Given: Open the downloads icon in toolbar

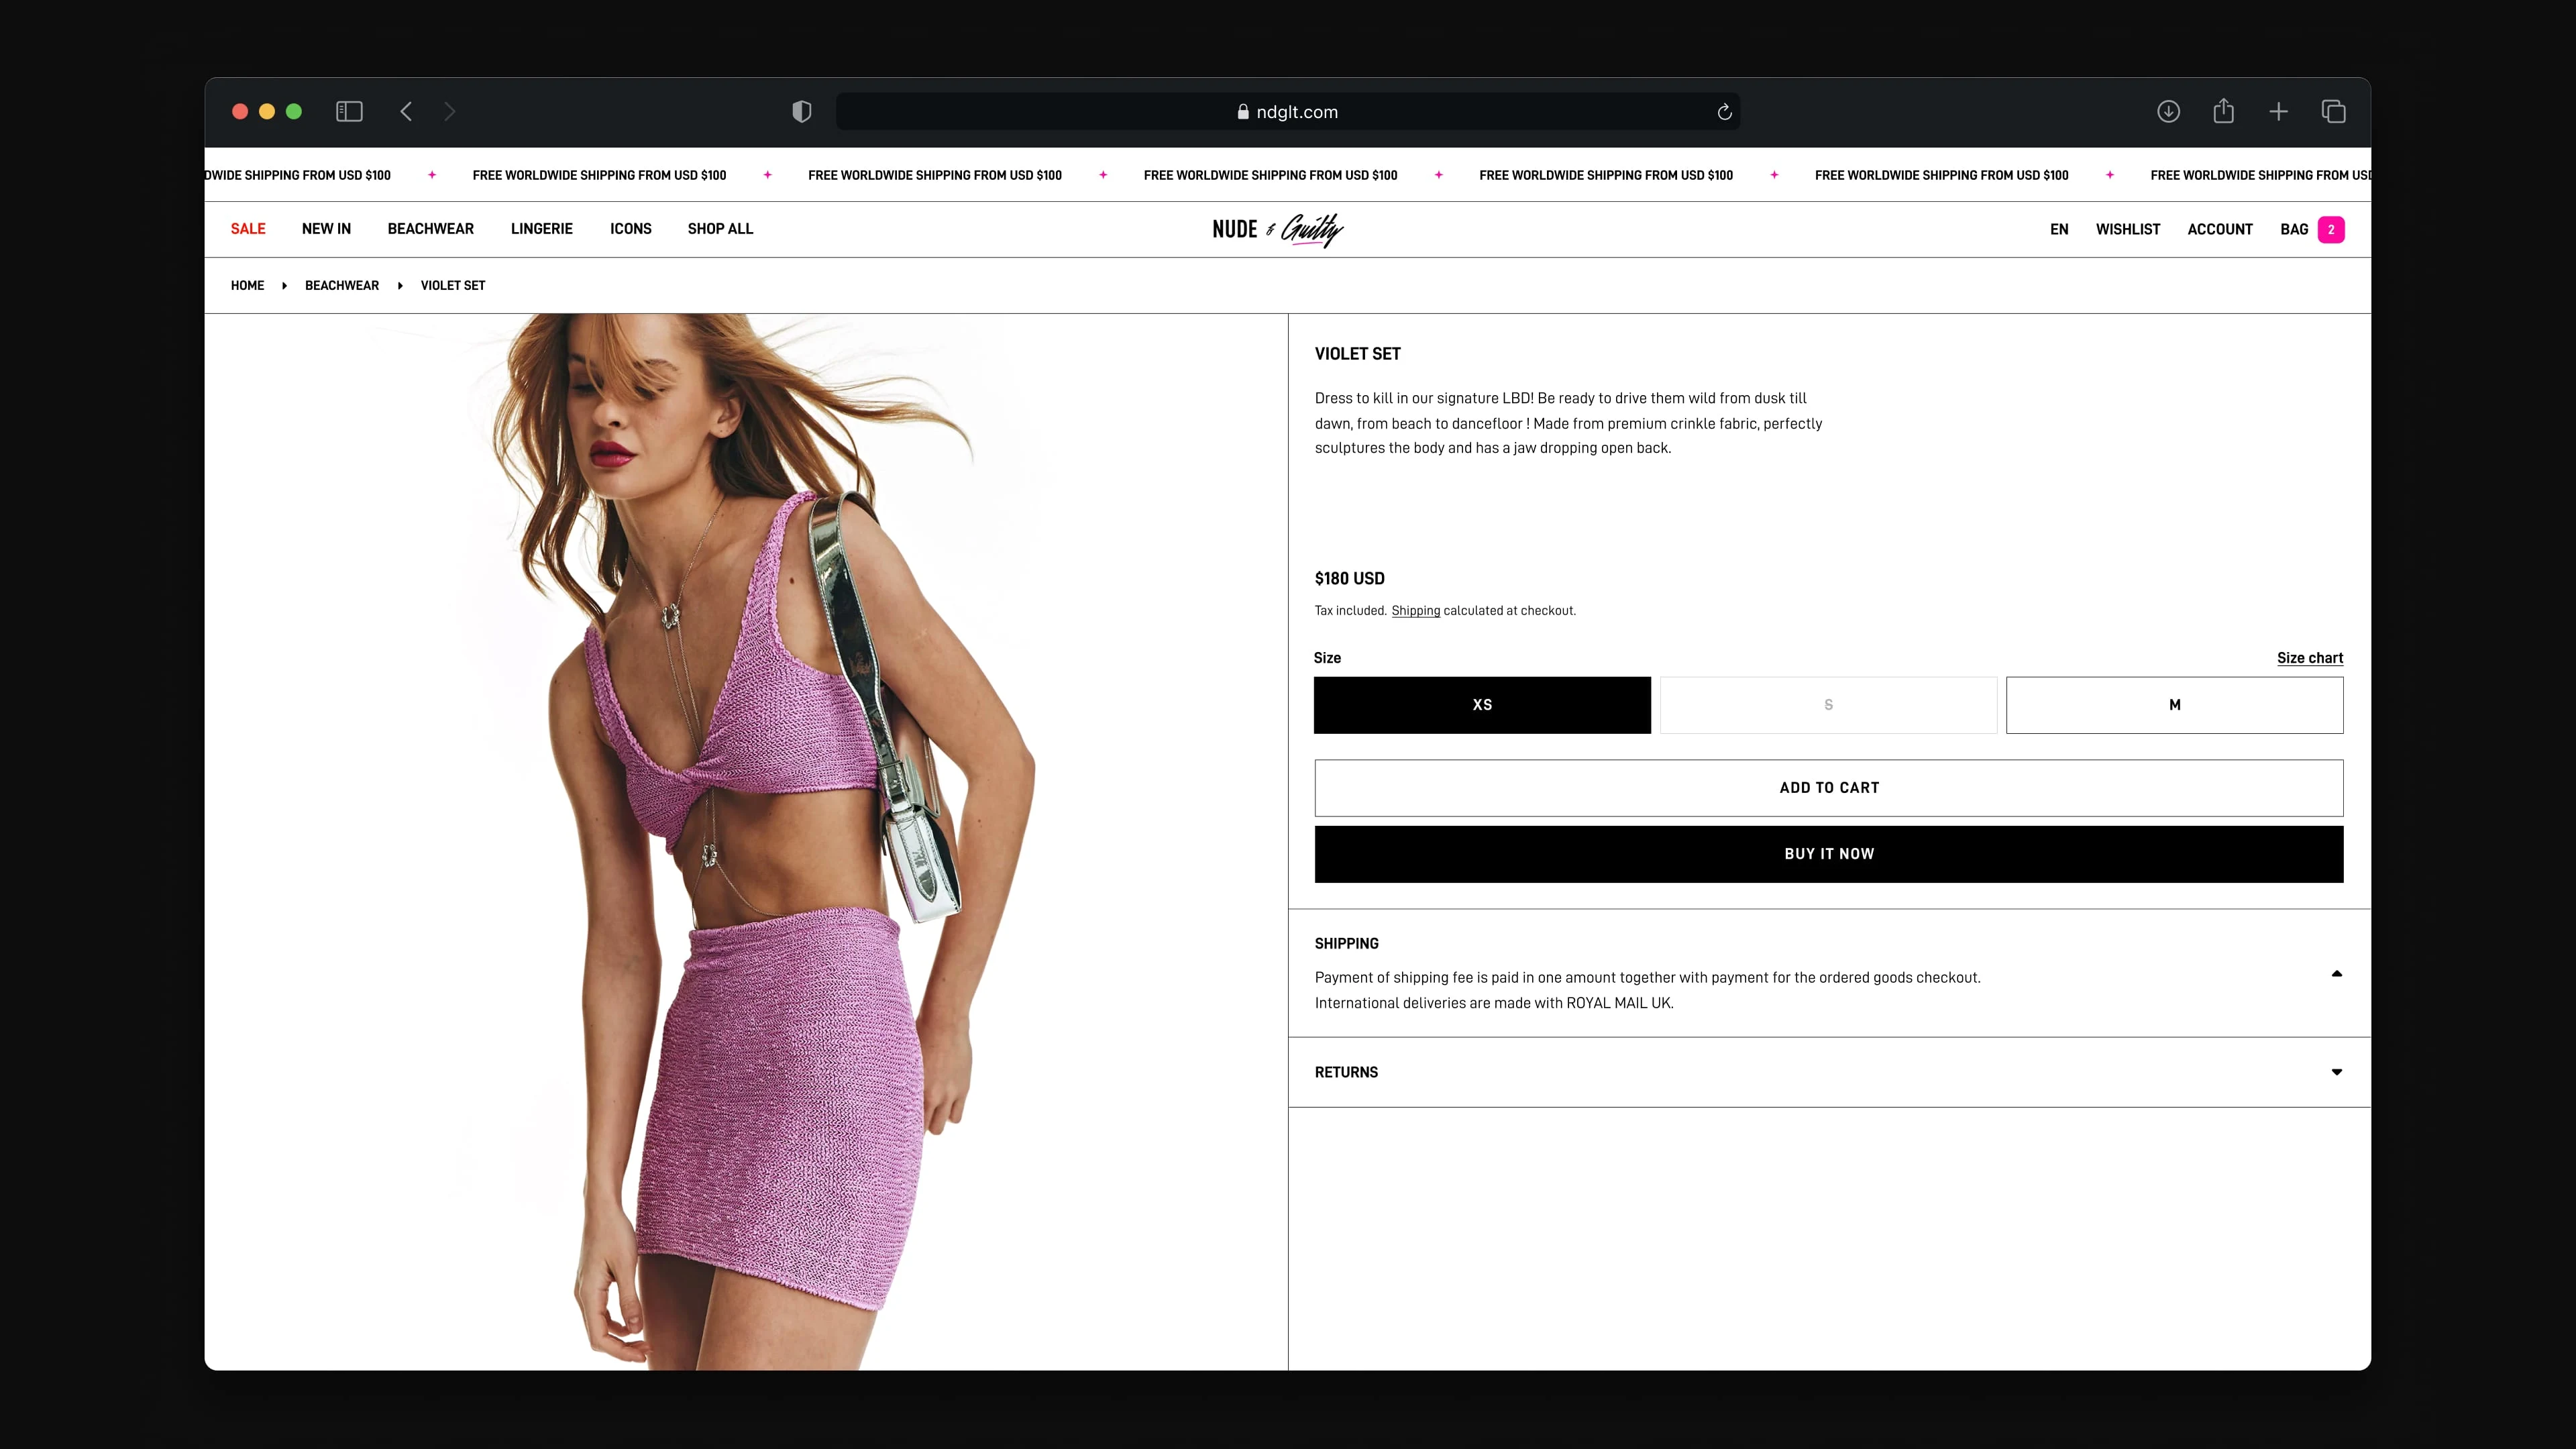Looking at the screenshot, I should (2168, 111).
